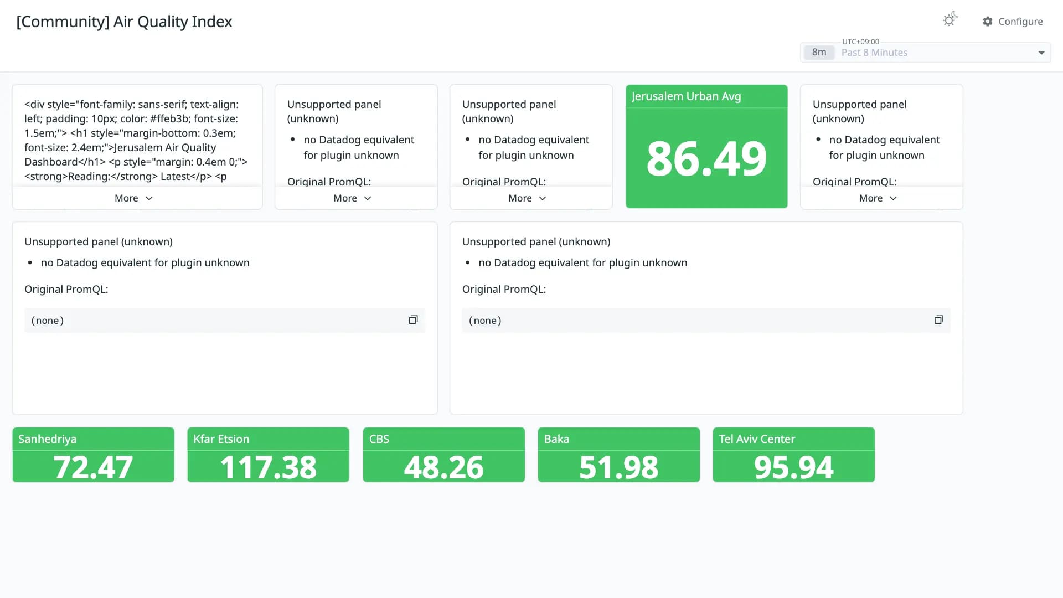This screenshot has width=1063, height=598.
Task: Click the 95.94 Tel Aviv Center value
Action: coord(793,467)
